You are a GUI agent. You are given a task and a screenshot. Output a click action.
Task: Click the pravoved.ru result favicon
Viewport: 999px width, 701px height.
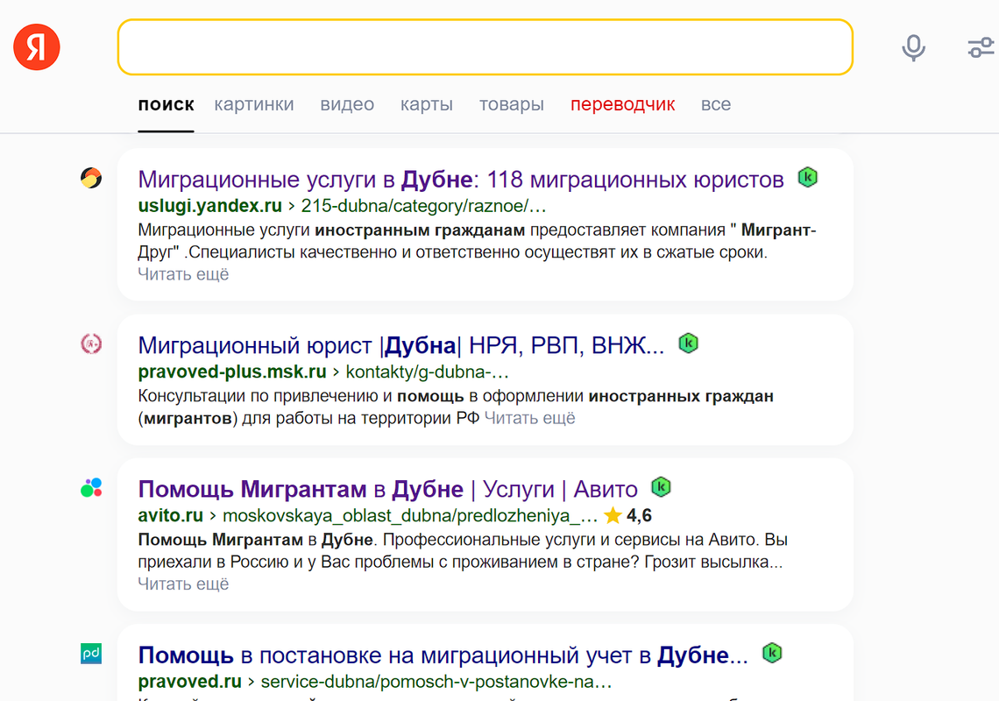(91, 654)
